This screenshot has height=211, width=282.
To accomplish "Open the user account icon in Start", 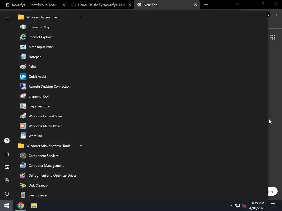I will pos(7,141).
